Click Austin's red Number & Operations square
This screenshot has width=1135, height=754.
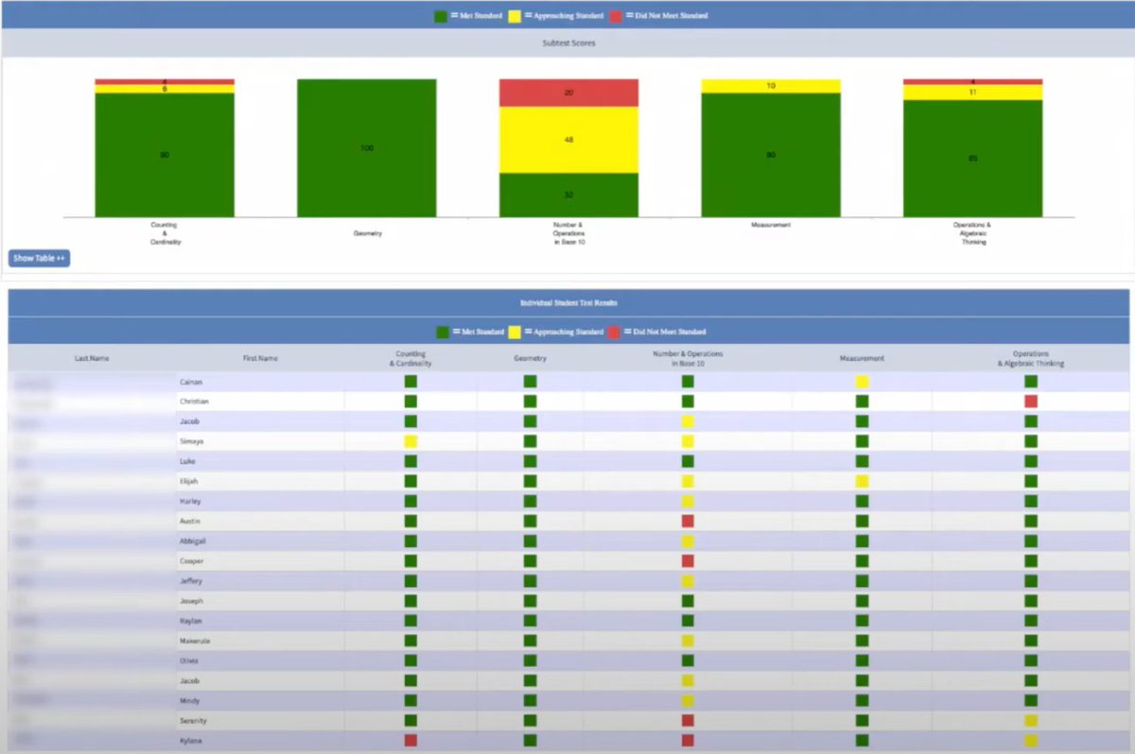[688, 521]
